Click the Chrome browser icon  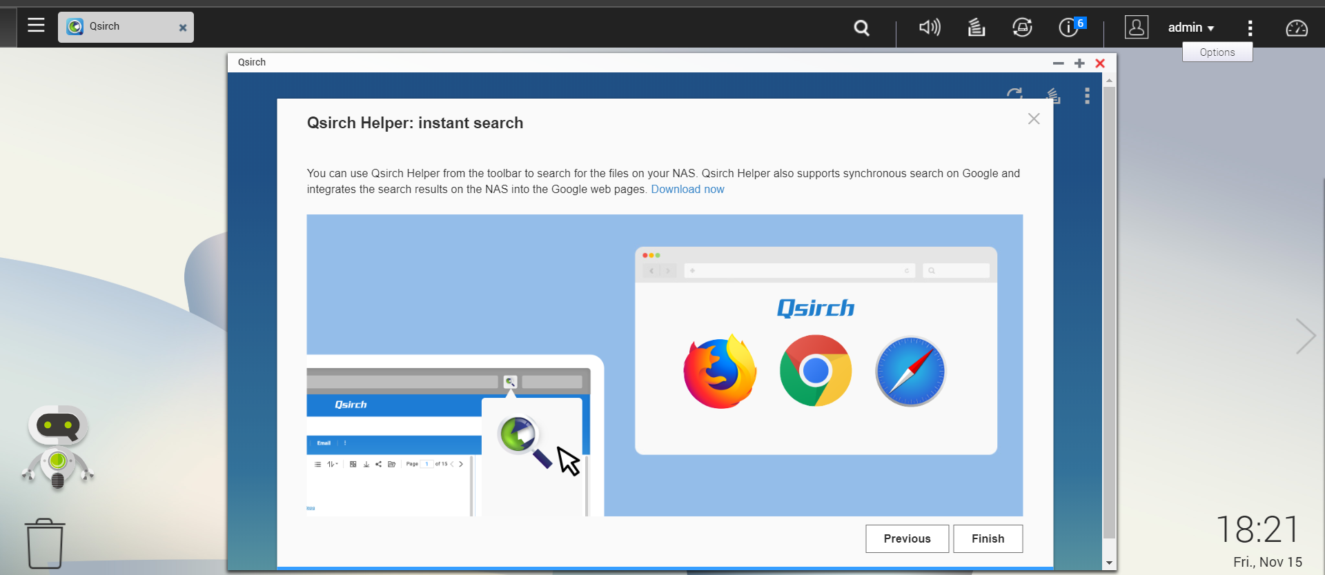[x=816, y=370]
